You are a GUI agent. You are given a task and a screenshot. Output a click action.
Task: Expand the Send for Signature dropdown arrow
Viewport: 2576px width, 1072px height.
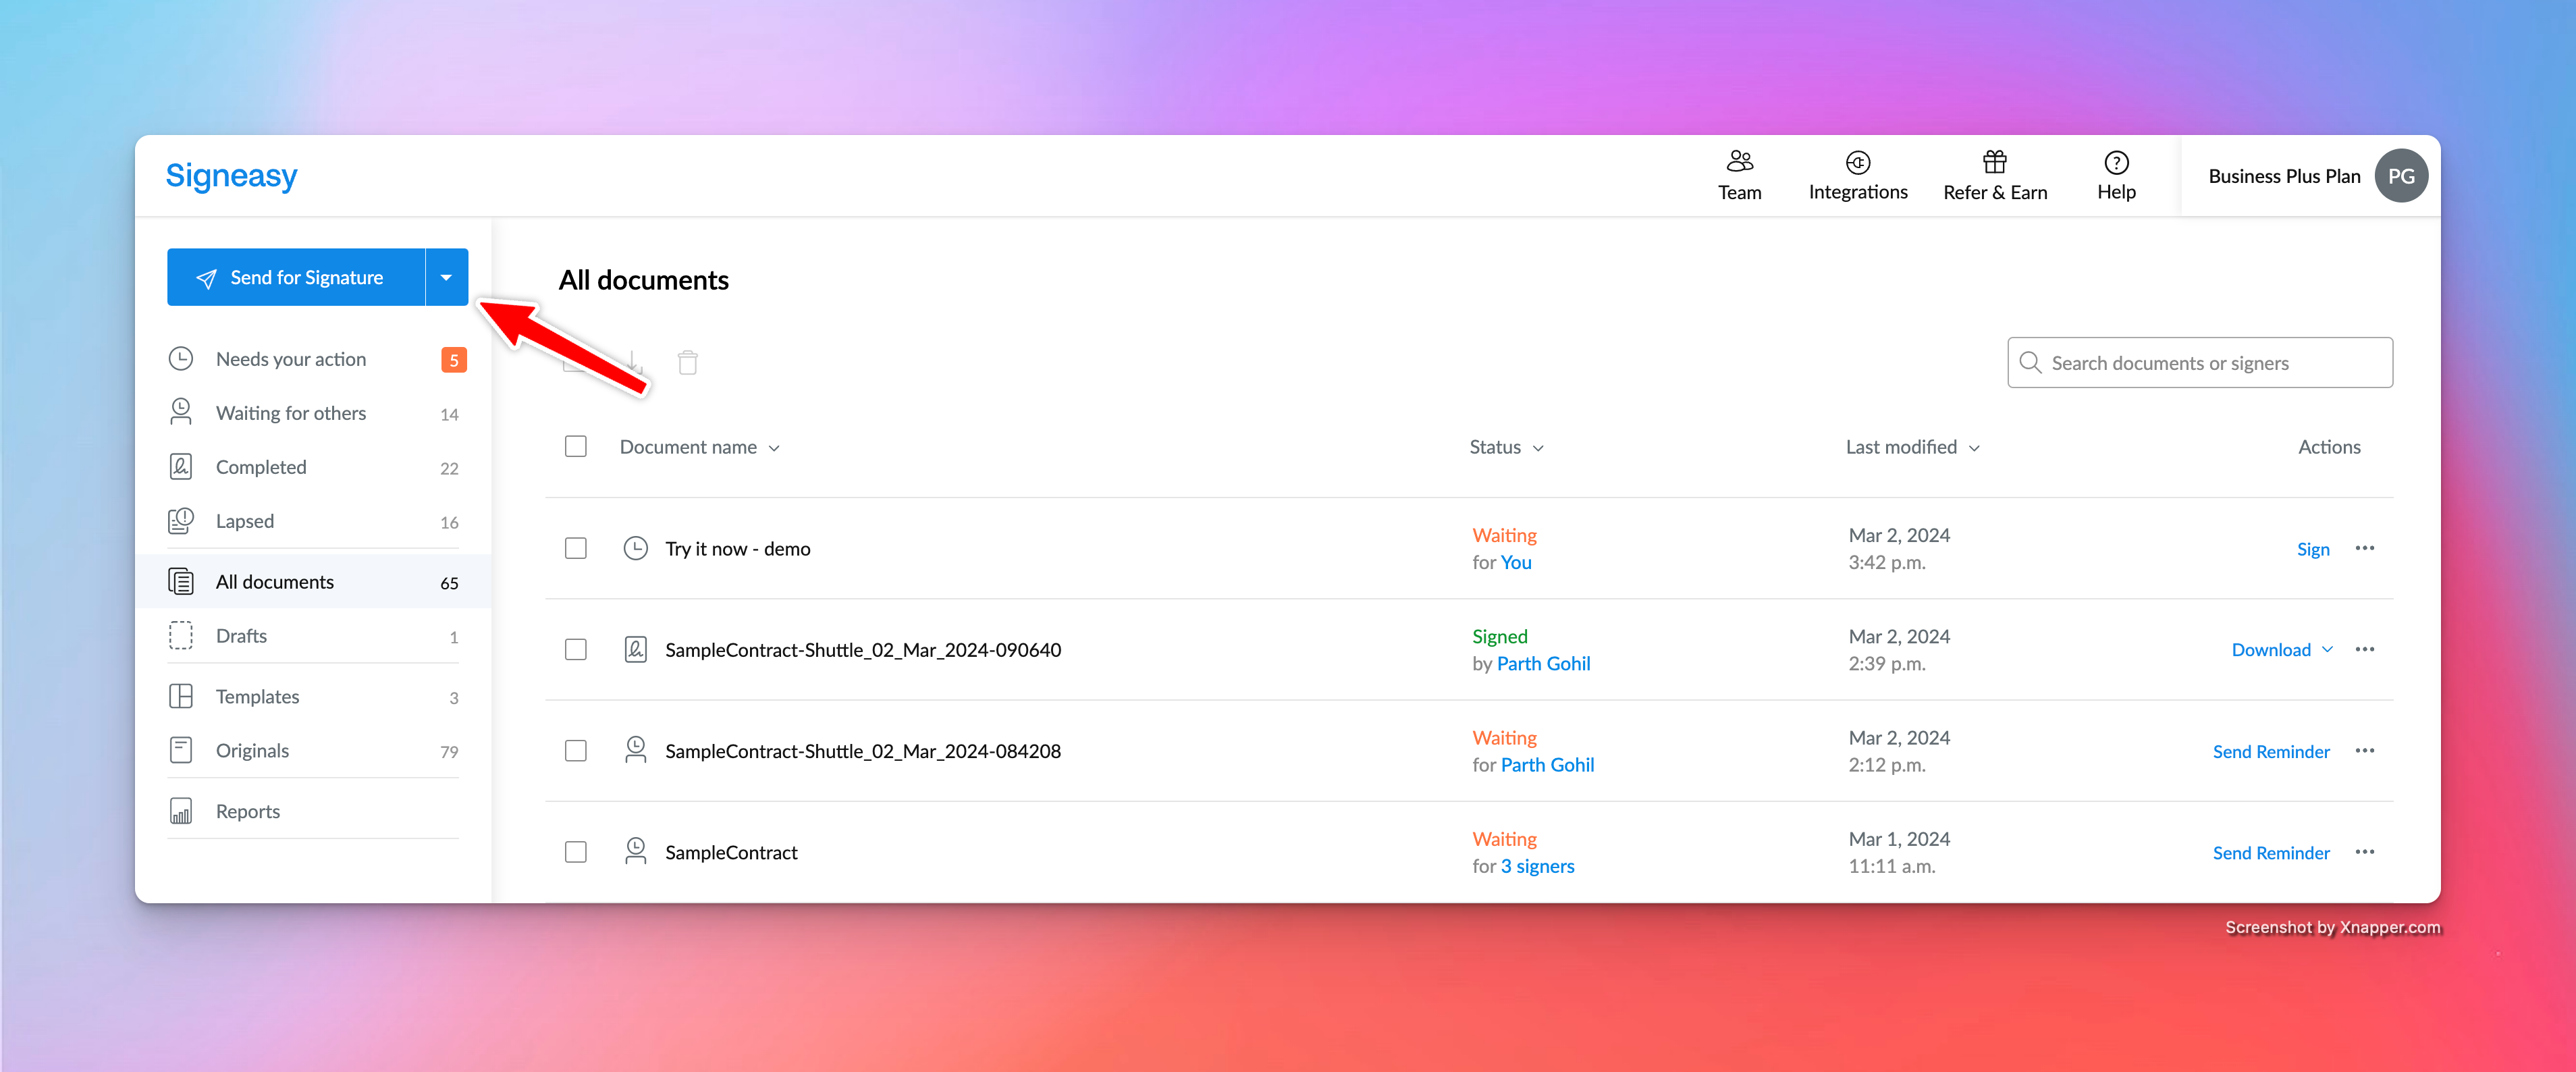point(446,277)
